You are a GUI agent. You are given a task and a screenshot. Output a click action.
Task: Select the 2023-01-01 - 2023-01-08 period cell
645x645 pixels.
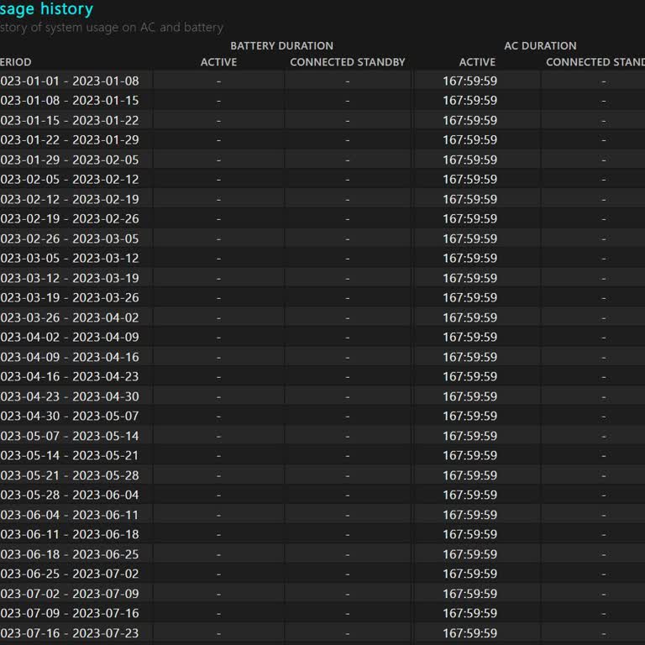coord(70,81)
